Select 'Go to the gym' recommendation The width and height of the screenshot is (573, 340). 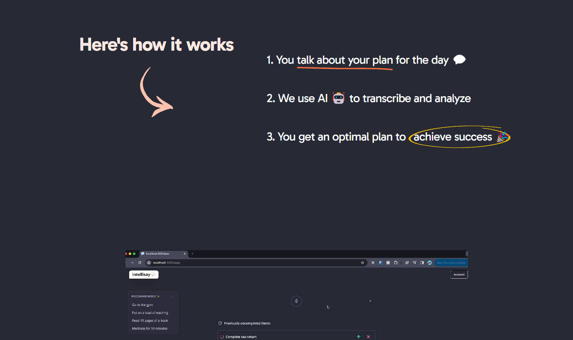click(142, 305)
